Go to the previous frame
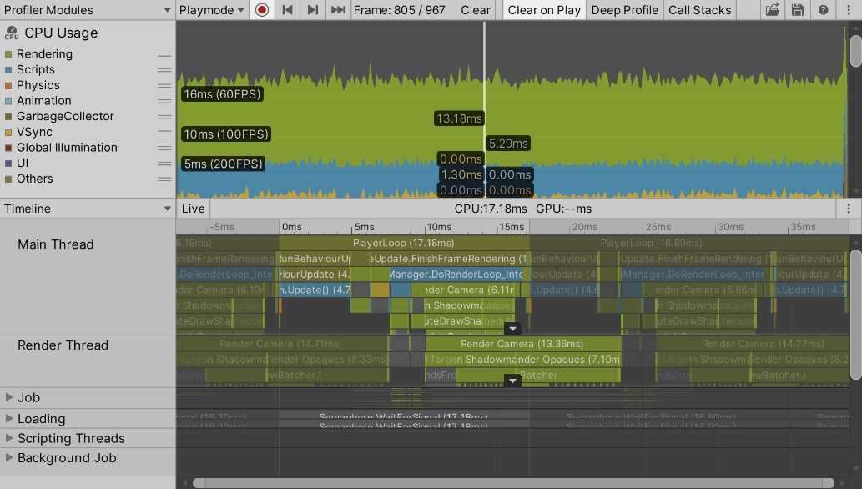Screen dimensions: 862x489 click(287, 10)
